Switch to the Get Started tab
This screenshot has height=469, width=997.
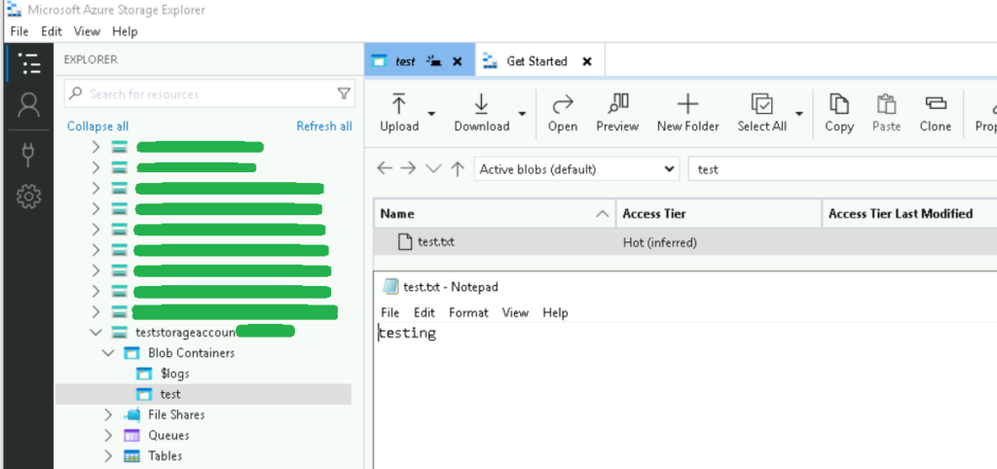tap(536, 61)
